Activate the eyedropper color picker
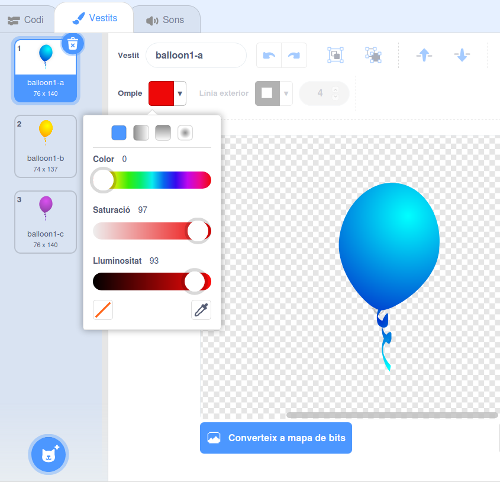500x482 pixels. pyautogui.click(x=201, y=310)
